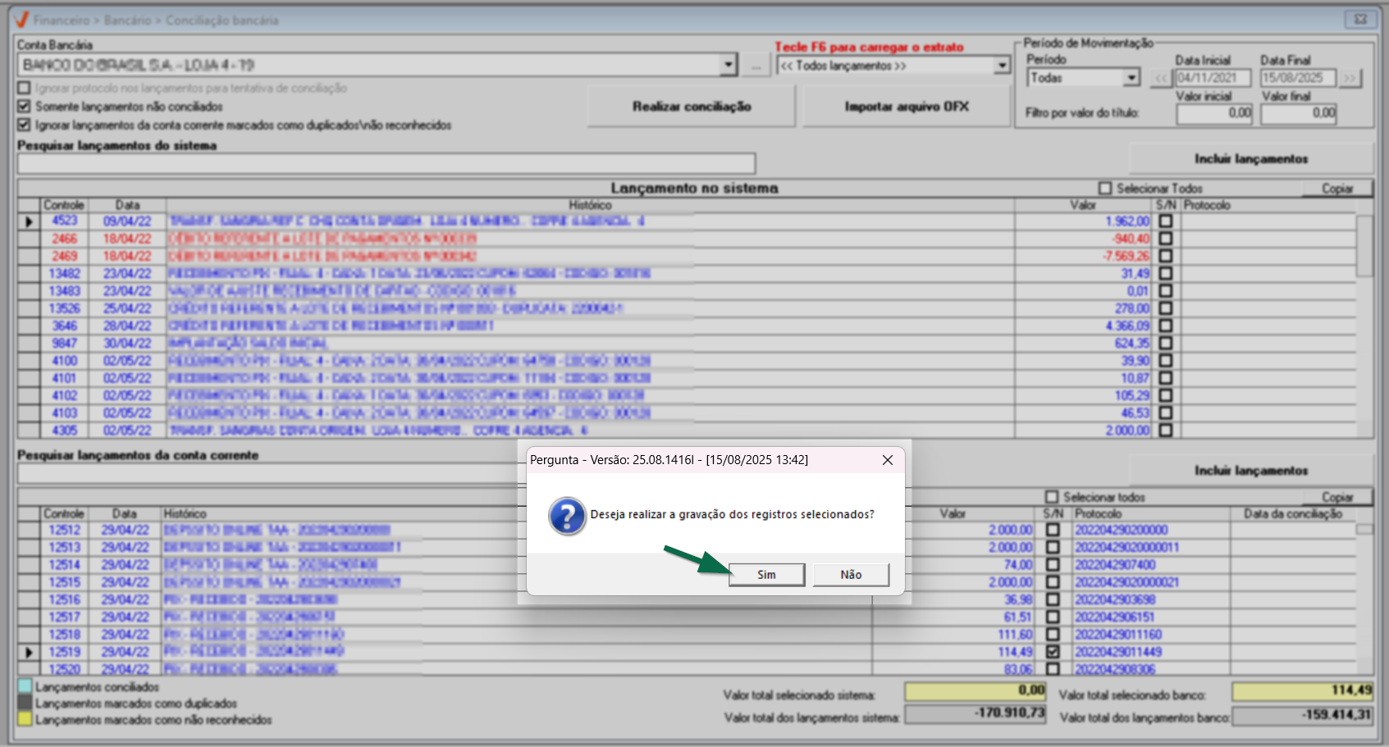Expand the Todos lançamentos filter dropdown

pos(1002,66)
